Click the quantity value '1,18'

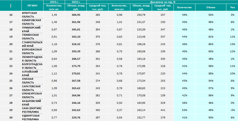(x=54, y=44)
